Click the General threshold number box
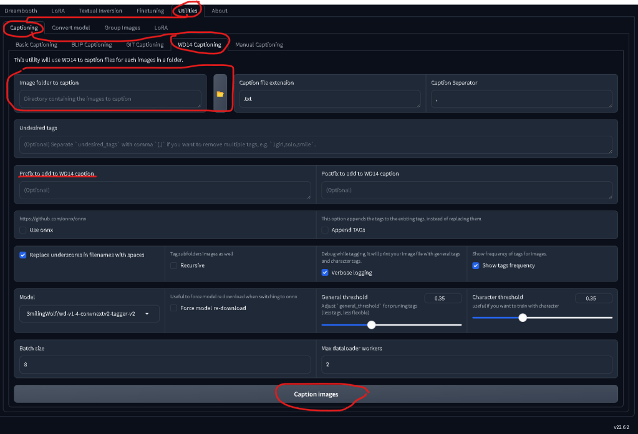Image resolution: width=638 pixels, height=434 pixels. [443, 298]
